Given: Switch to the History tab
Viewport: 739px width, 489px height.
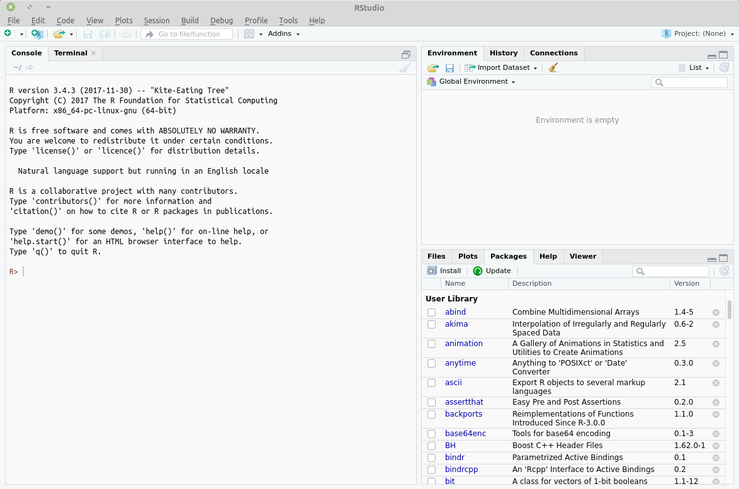Looking at the screenshot, I should (x=504, y=53).
